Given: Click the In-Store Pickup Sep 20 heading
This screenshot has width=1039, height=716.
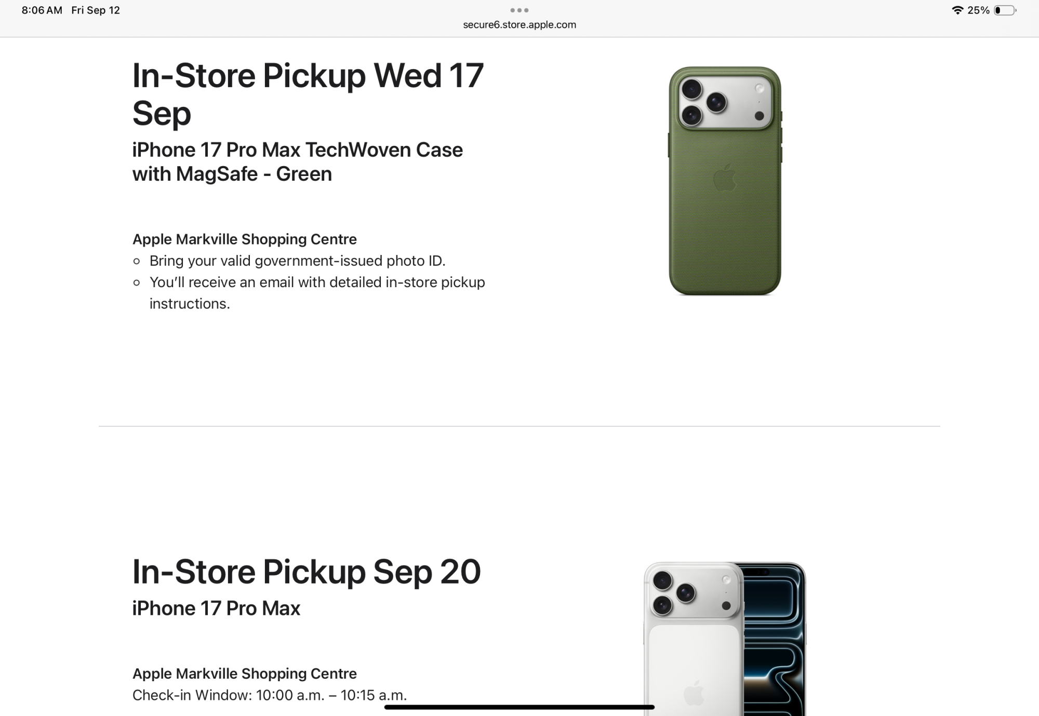Looking at the screenshot, I should click(307, 572).
